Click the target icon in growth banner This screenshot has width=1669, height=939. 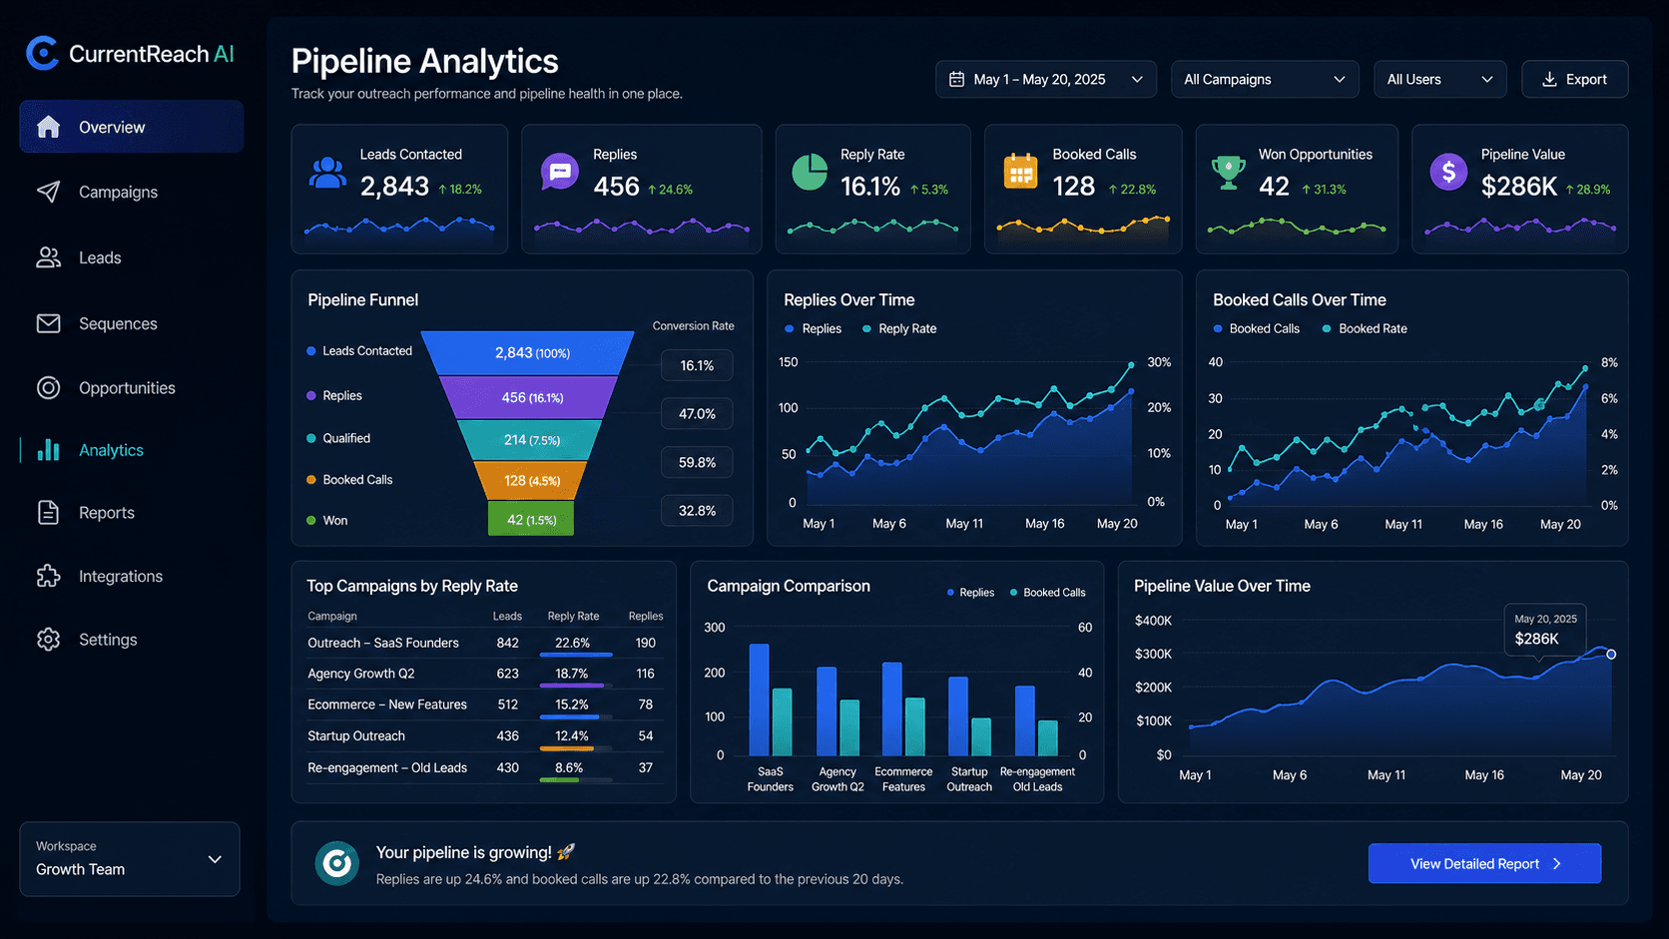(337, 863)
